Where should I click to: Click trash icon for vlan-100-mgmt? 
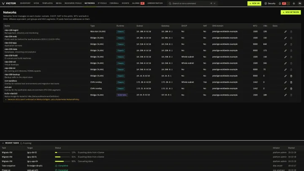(x=291, y=32)
